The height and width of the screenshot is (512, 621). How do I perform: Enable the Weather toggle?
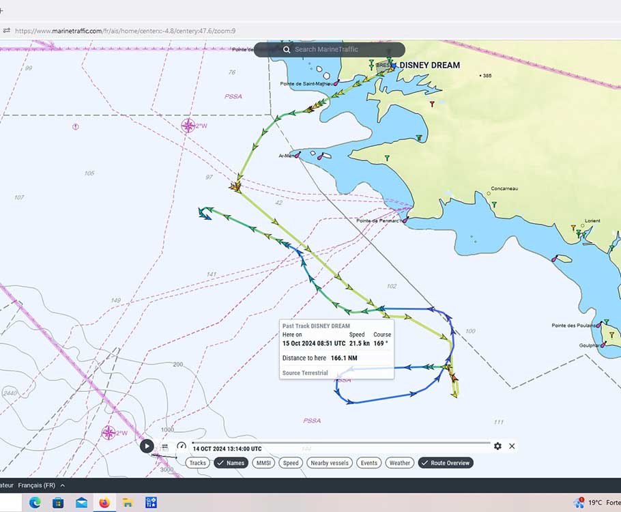pos(400,463)
